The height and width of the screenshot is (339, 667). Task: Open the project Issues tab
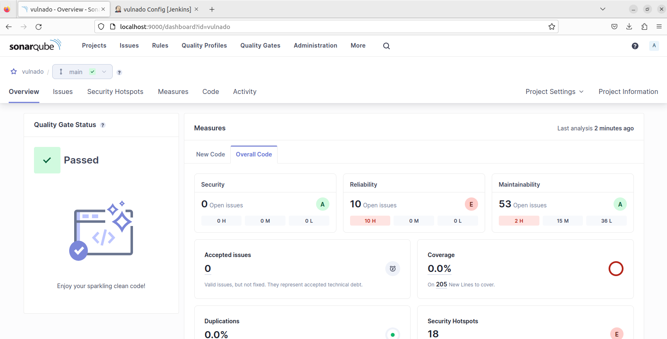[x=63, y=91]
